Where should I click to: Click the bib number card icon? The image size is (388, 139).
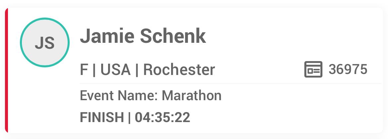point(313,69)
